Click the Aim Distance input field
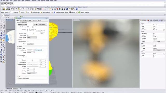166x93 pixels. pos(30,50)
